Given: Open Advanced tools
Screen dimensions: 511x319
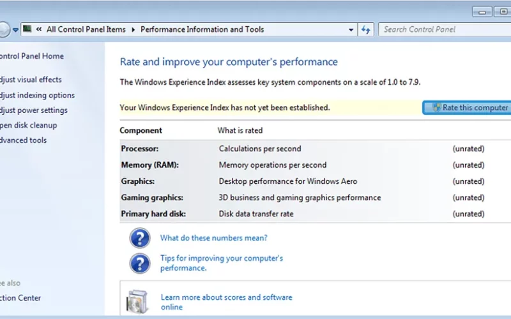Looking at the screenshot, I should pos(23,140).
